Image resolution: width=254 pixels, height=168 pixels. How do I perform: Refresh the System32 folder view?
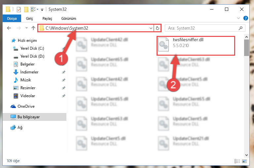coord(158,28)
